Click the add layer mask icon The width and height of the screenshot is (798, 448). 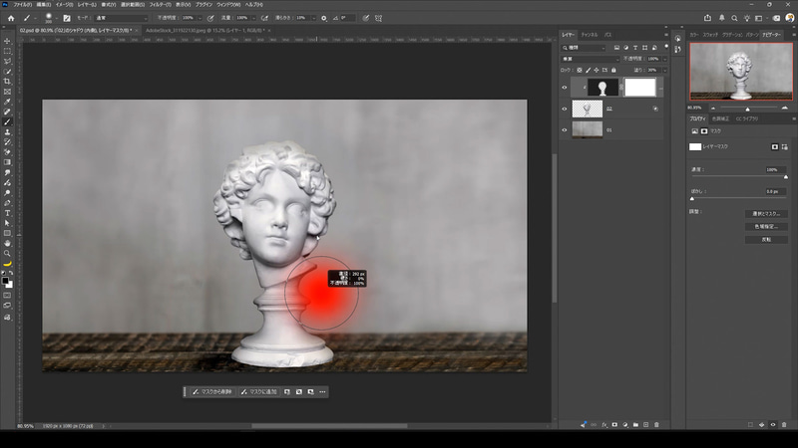click(x=614, y=425)
